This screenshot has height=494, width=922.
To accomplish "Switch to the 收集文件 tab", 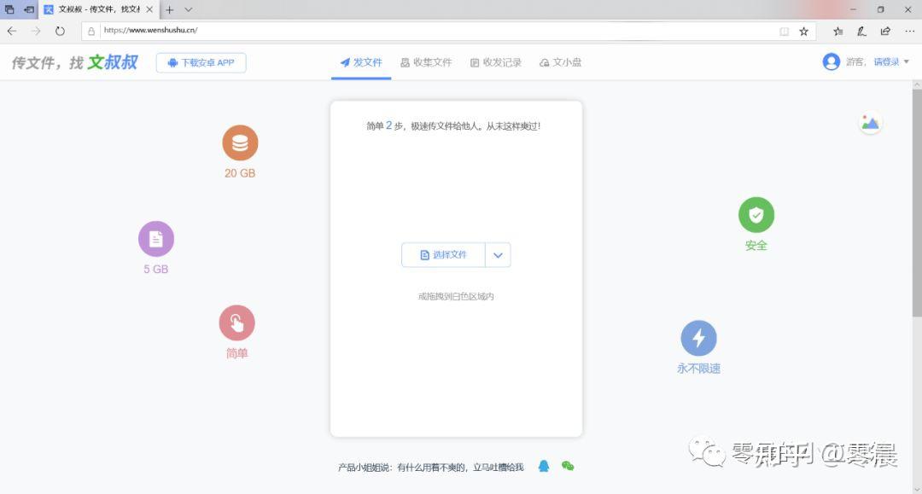I will point(427,61).
